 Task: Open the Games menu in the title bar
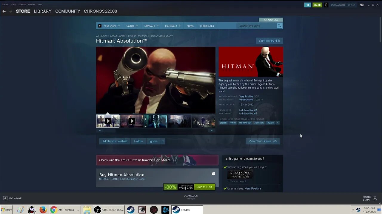pos(32,4)
